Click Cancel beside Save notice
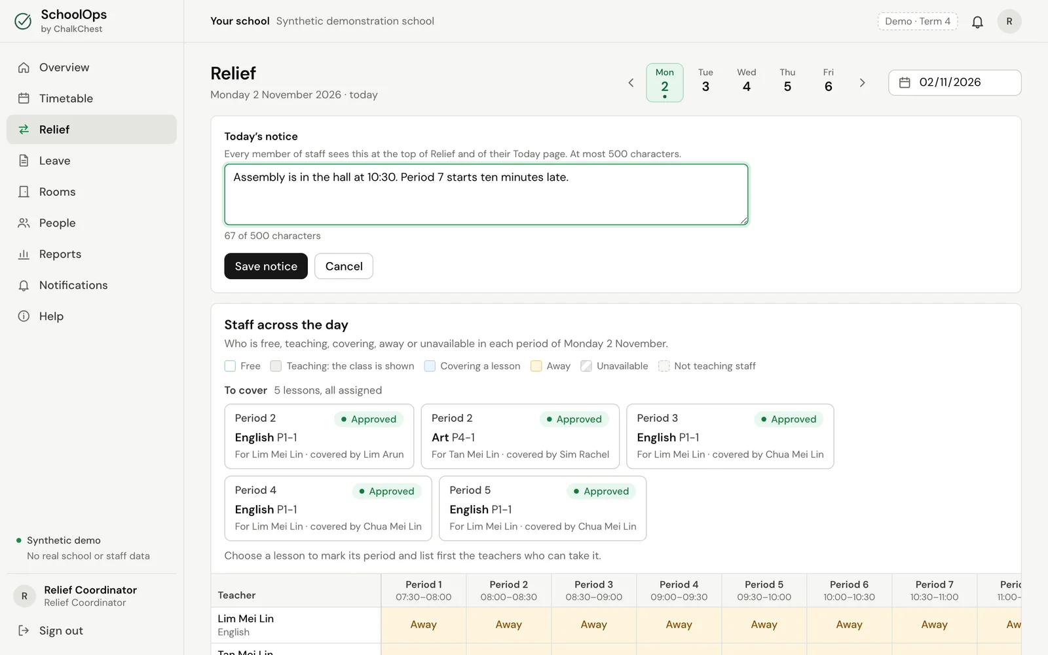The width and height of the screenshot is (1048, 655). click(x=344, y=266)
